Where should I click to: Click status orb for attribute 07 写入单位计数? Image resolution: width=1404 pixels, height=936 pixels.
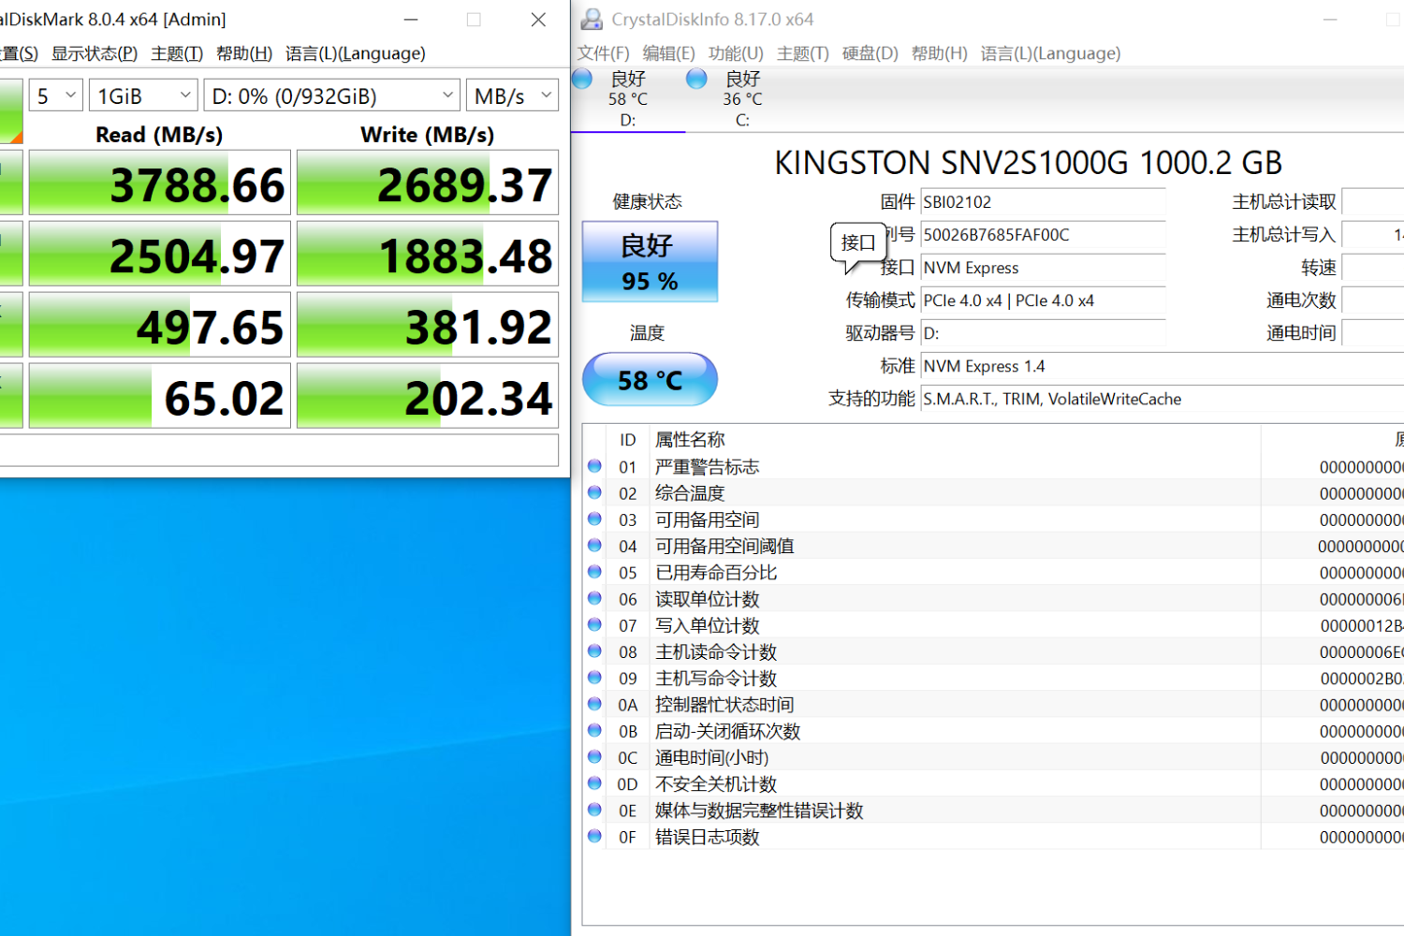pos(594,624)
